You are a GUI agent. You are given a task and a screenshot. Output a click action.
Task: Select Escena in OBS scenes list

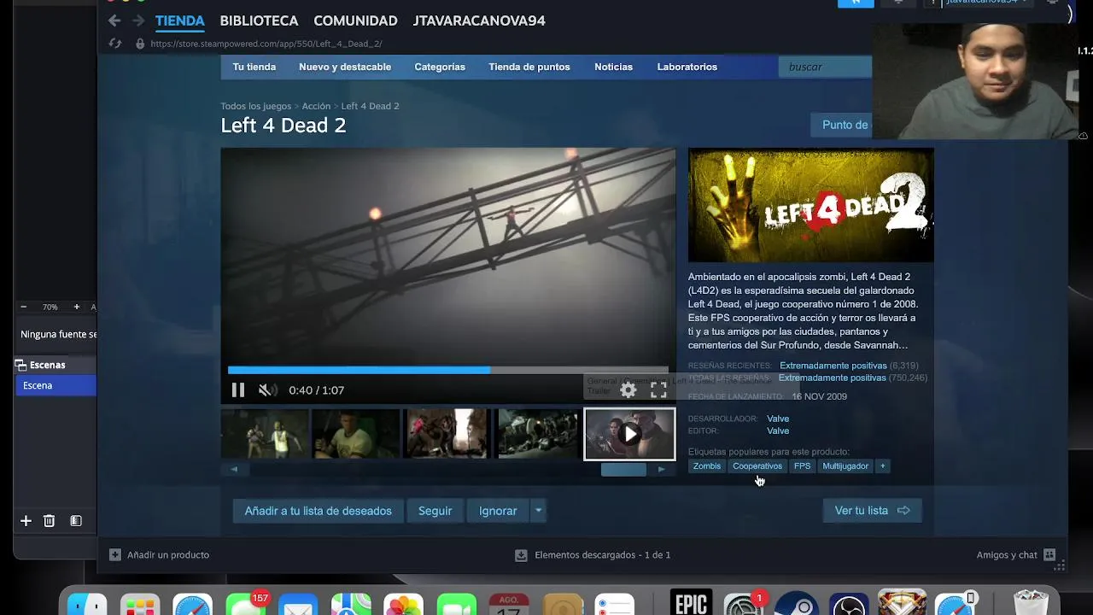pyautogui.click(x=56, y=385)
